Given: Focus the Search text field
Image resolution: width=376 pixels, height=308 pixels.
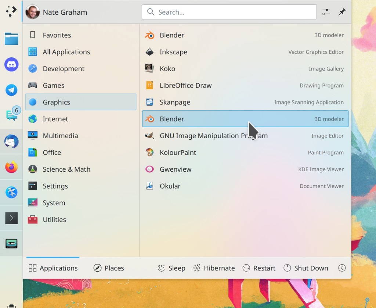Looking at the screenshot, I should (229, 12).
